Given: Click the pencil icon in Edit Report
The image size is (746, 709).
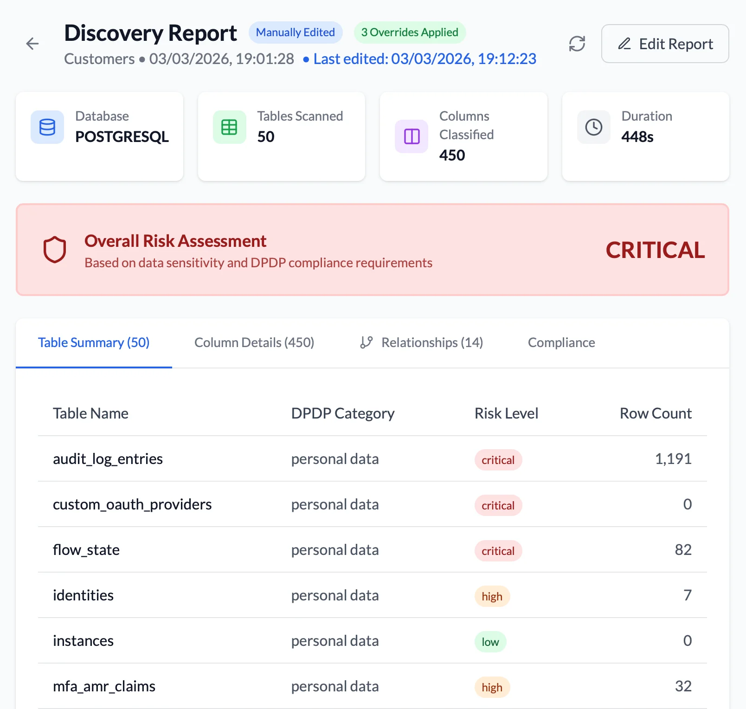Looking at the screenshot, I should pyautogui.click(x=624, y=44).
